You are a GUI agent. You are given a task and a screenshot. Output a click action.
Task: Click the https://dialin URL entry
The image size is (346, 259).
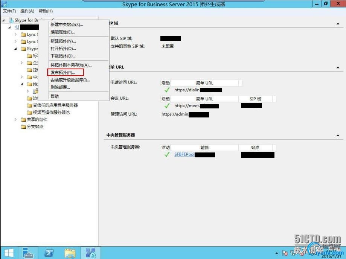pos(187,90)
